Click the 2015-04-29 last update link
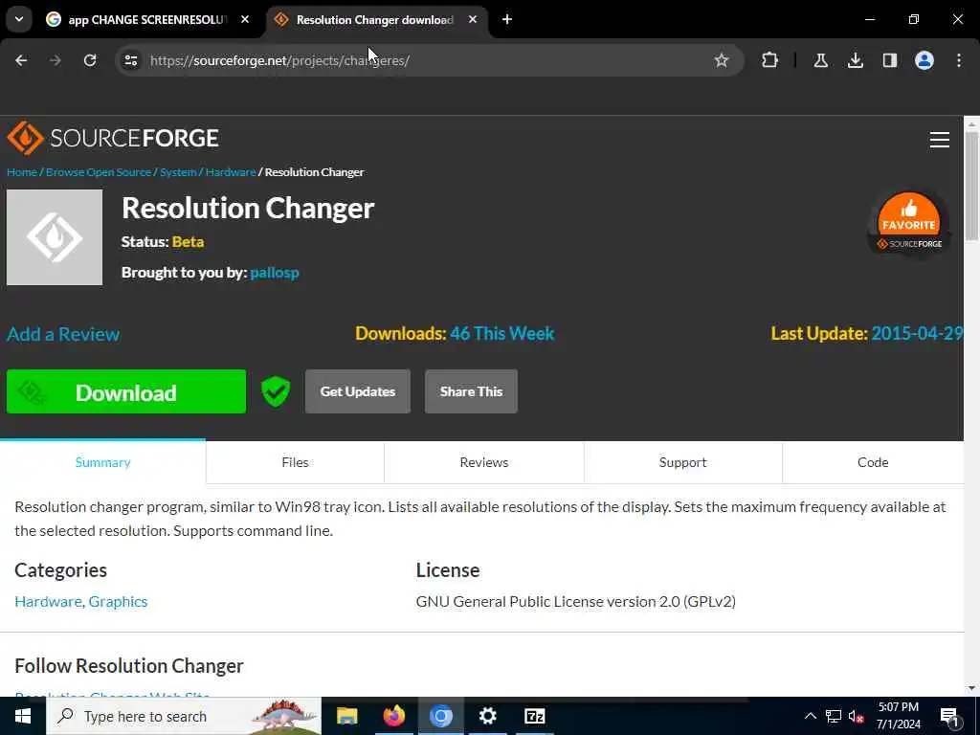The width and height of the screenshot is (980, 735). (x=917, y=333)
